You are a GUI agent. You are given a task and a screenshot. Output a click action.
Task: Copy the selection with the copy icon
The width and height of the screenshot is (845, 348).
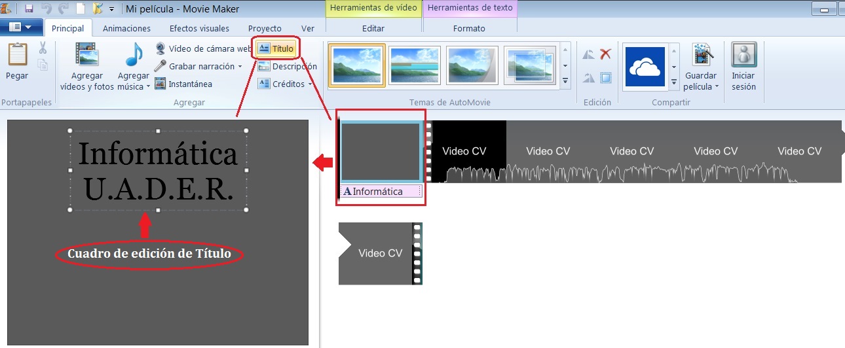tap(43, 64)
